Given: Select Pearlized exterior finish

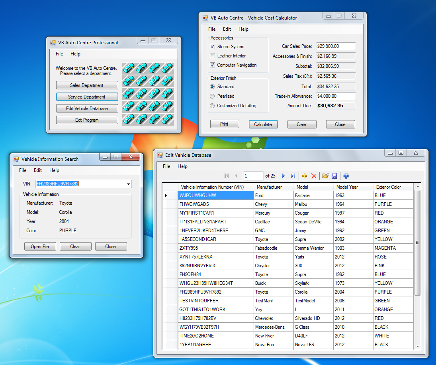Looking at the screenshot, I should [212, 96].
